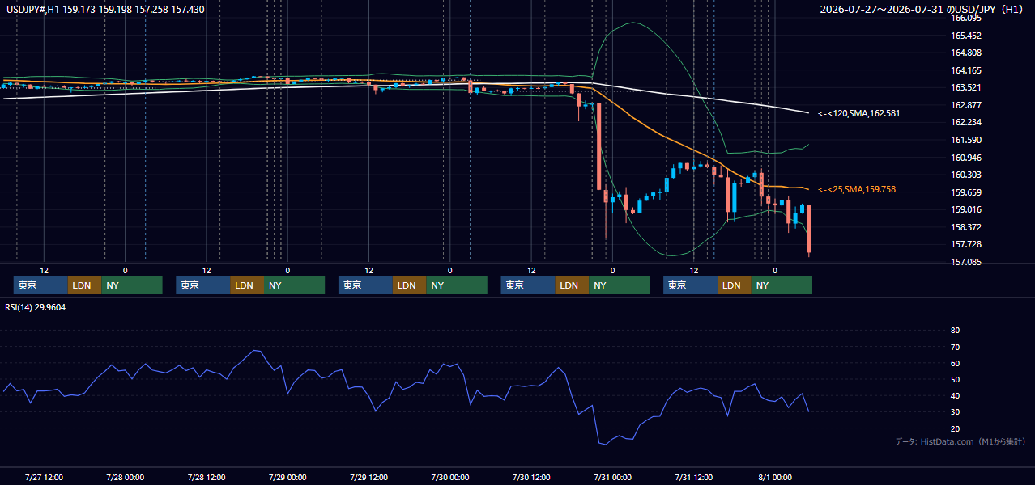Screen dimensions: 1035x485
Task: Click the RSI 70 level label
Action: (x=955, y=347)
